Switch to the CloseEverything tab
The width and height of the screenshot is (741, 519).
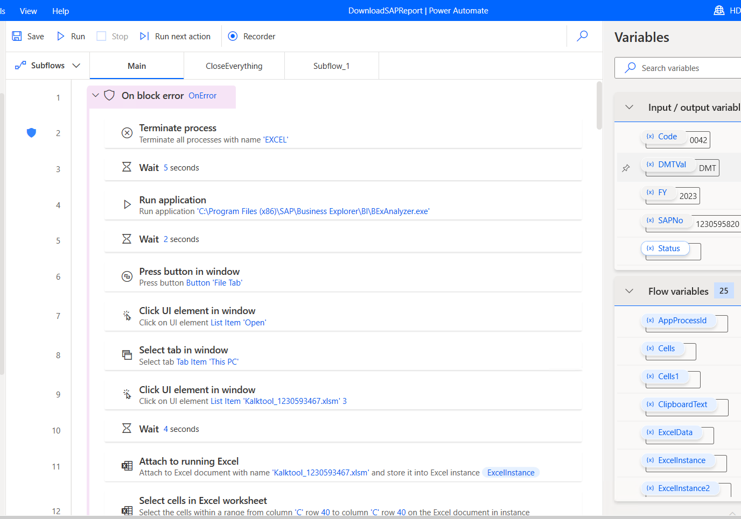point(234,66)
